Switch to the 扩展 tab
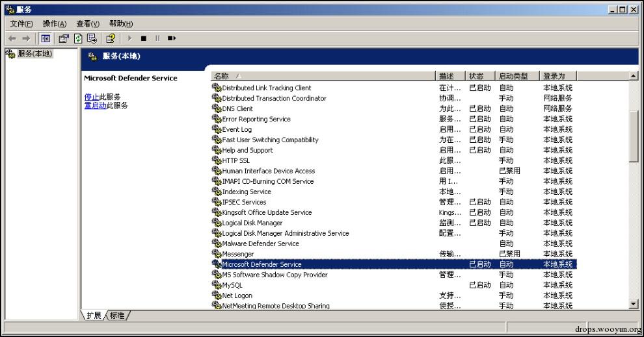This screenshot has width=644, height=337. pyautogui.click(x=94, y=316)
